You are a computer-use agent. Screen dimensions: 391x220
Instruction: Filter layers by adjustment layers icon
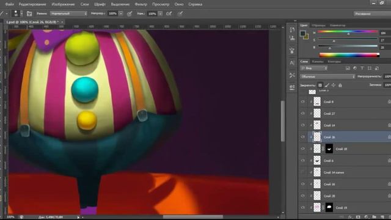pyautogui.click(x=355, y=68)
